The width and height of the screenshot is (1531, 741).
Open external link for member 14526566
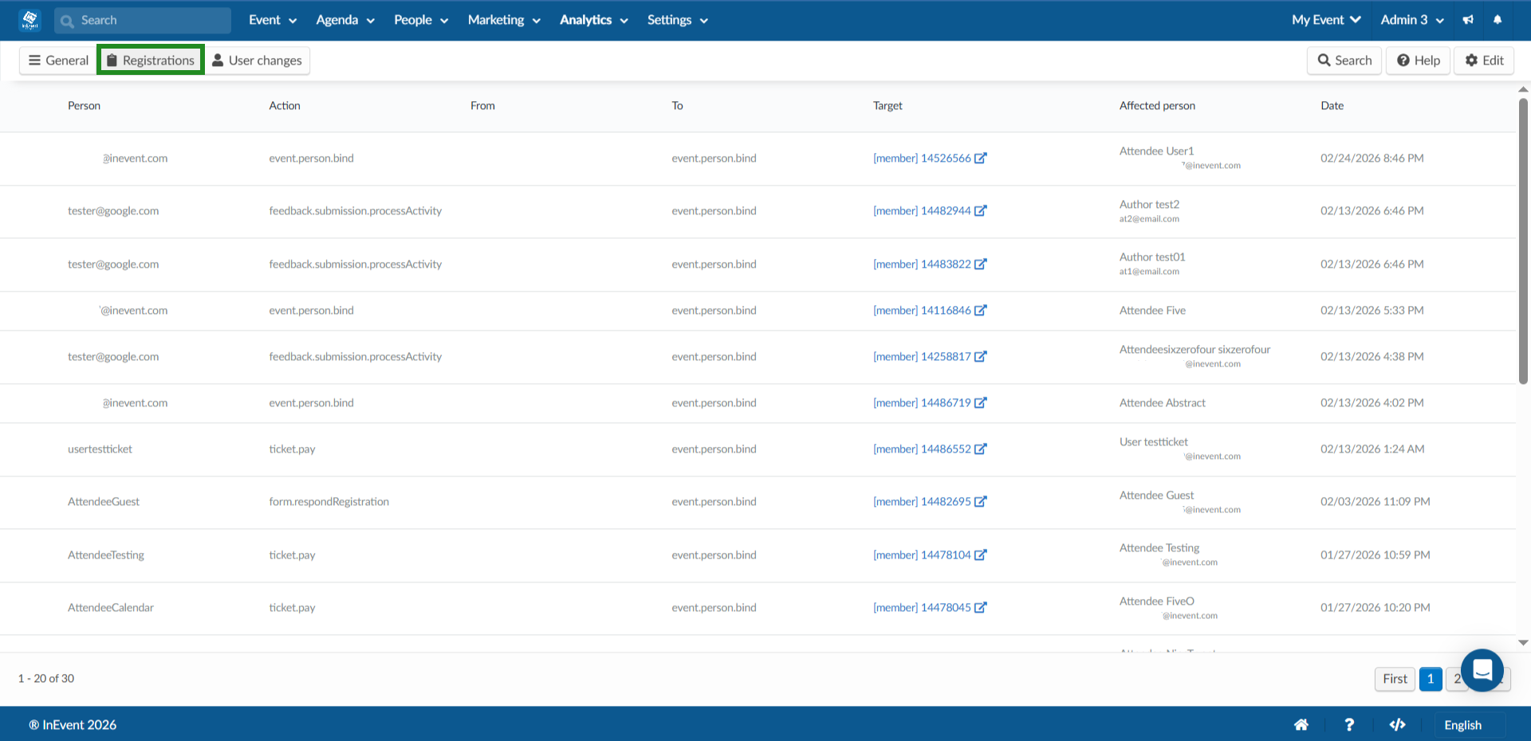981,158
